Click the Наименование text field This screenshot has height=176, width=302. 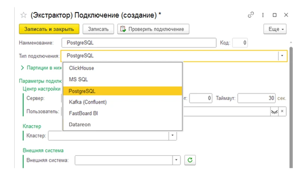point(138,43)
